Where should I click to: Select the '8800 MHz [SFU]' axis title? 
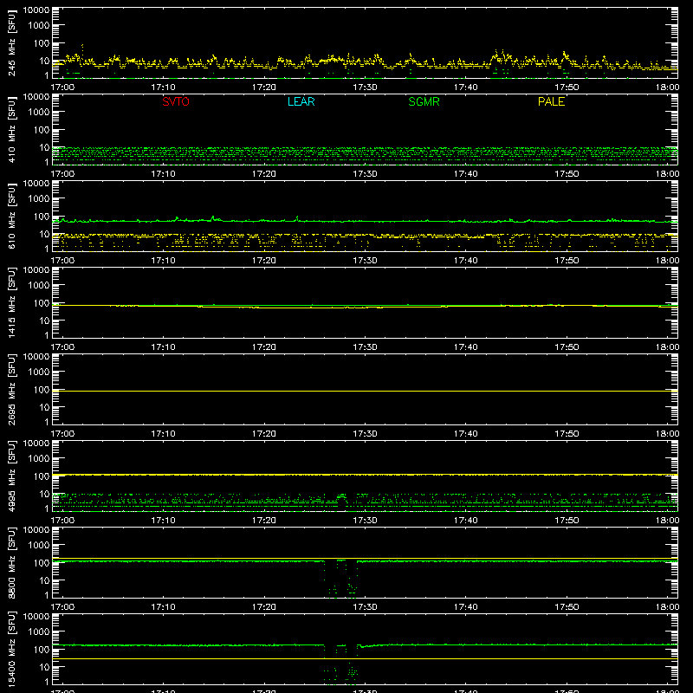(11, 562)
